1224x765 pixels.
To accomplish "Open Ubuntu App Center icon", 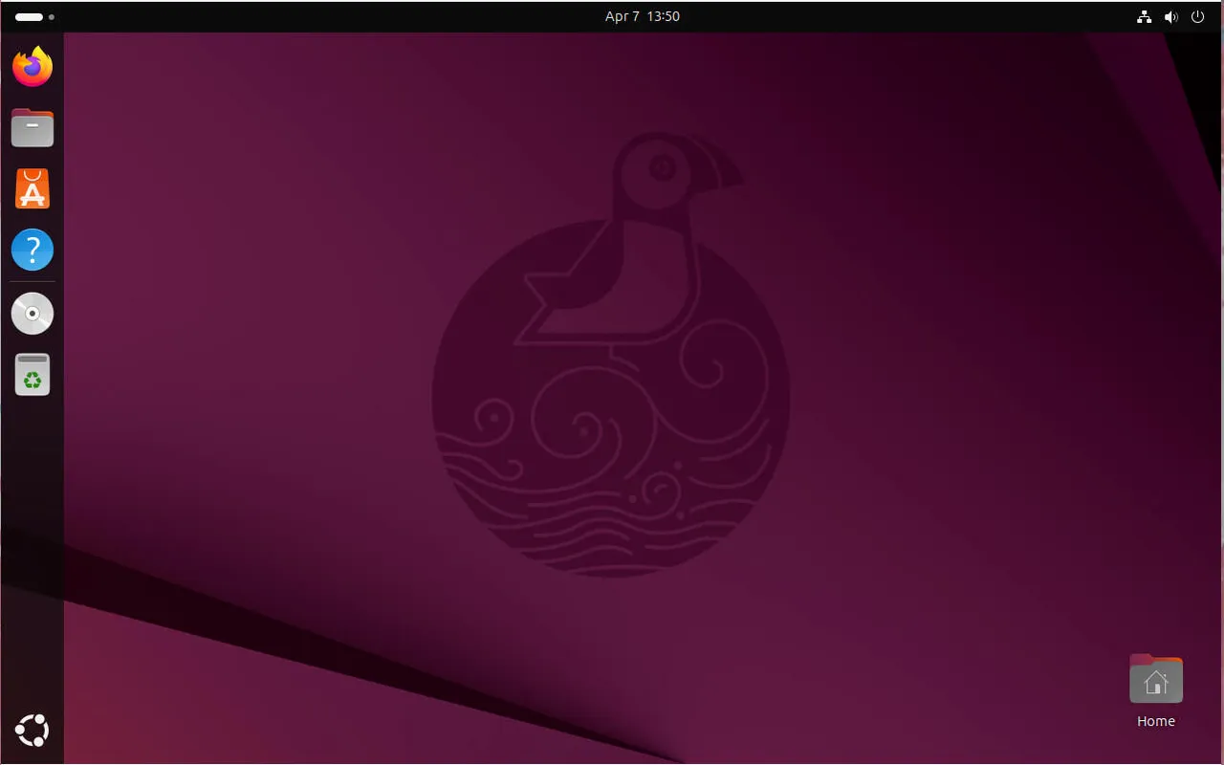I will pyautogui.click(x=33, y=189).
